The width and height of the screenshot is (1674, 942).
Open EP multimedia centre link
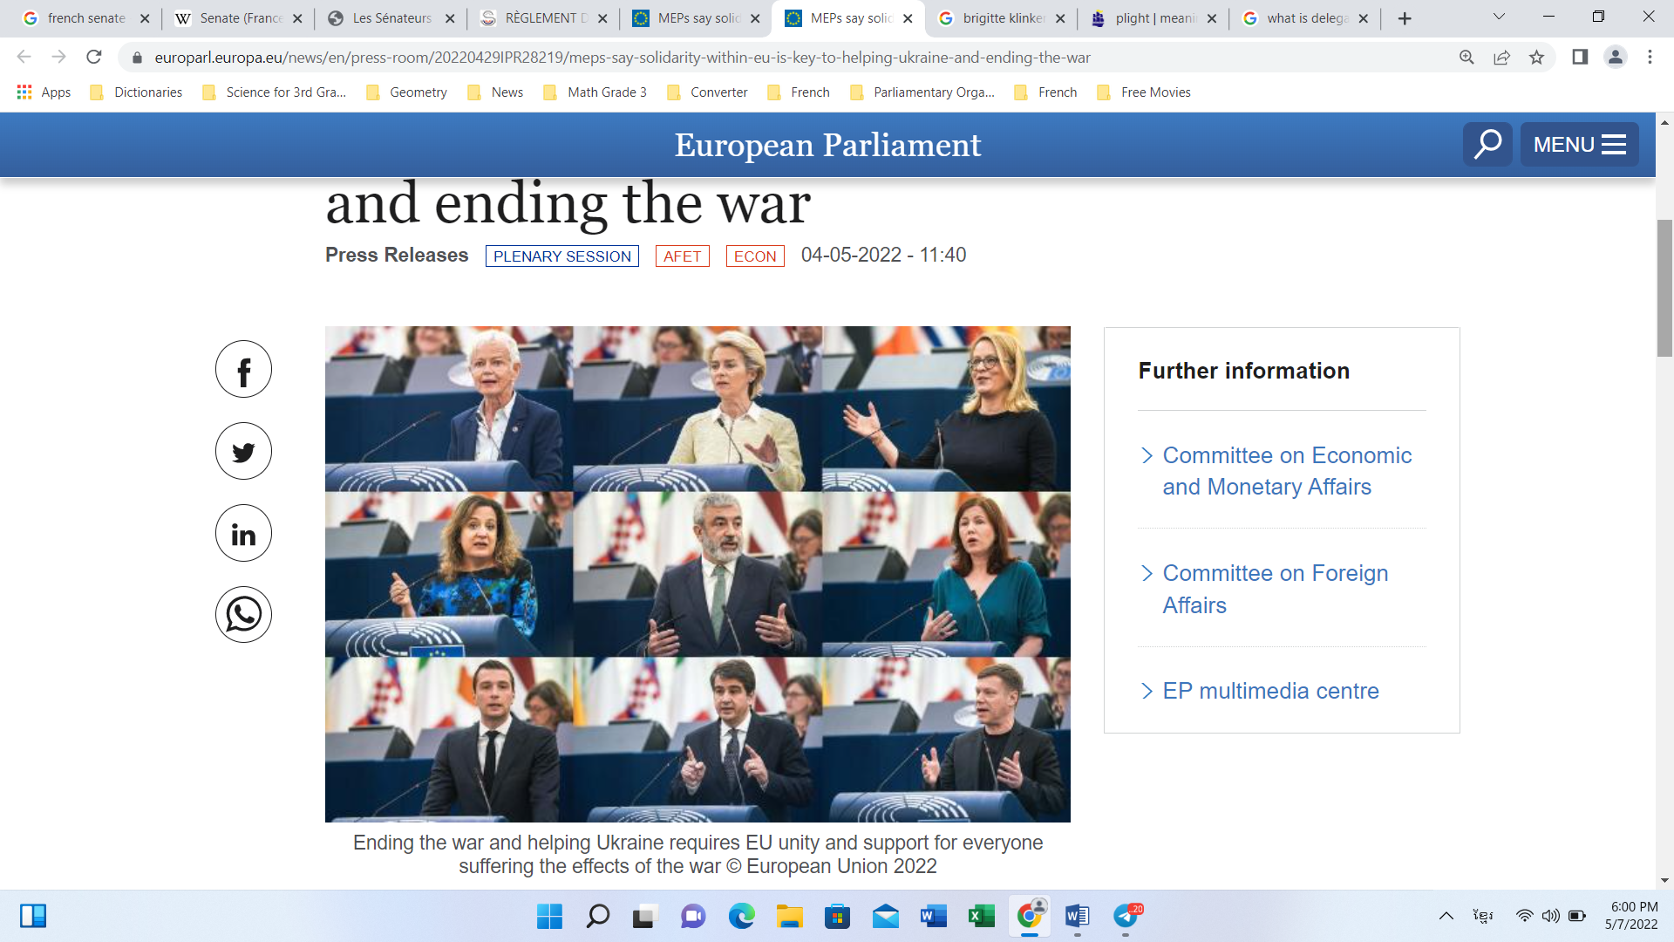pyautogui.click(x=1270, y=691)
